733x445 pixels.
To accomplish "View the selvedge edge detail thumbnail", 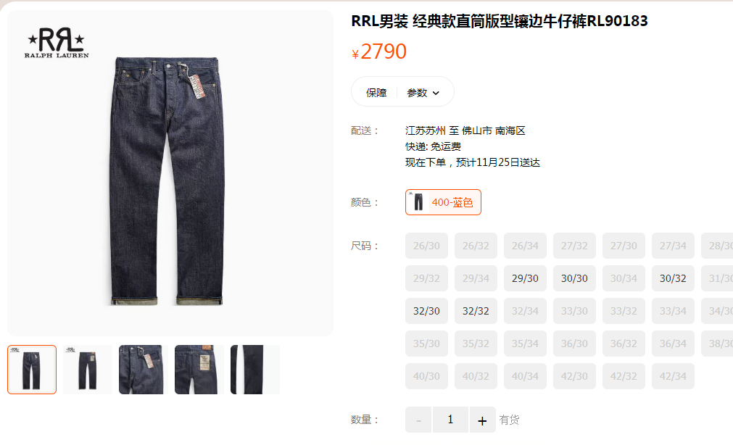I will (254, 370).
